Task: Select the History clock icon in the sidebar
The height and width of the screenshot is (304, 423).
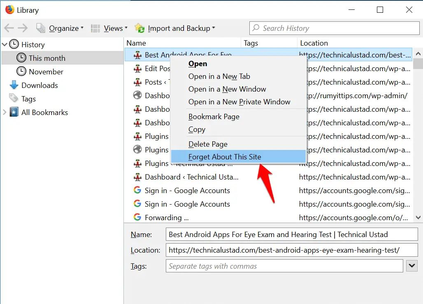Action: click(x=14, y=44)
